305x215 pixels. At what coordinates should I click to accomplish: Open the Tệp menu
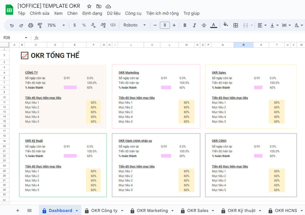(21, 13)
